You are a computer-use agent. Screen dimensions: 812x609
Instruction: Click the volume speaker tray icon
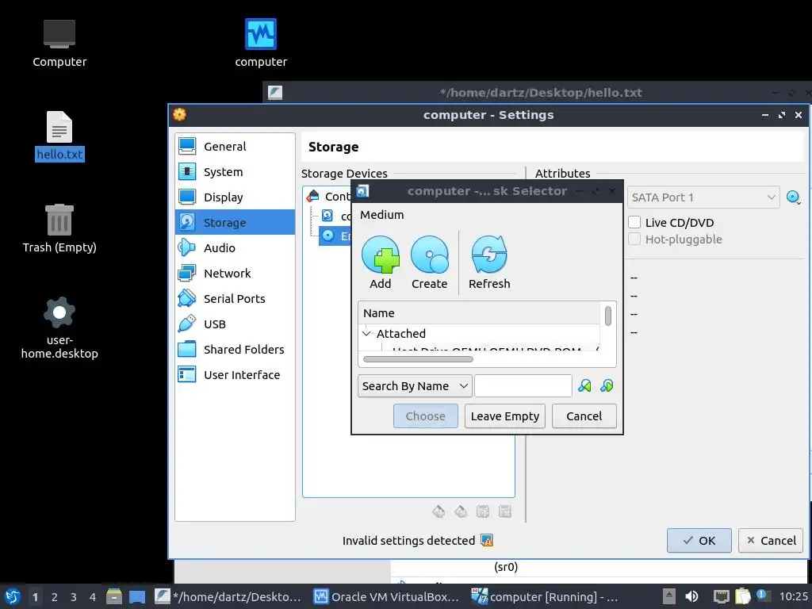click(x=691, y=596)
